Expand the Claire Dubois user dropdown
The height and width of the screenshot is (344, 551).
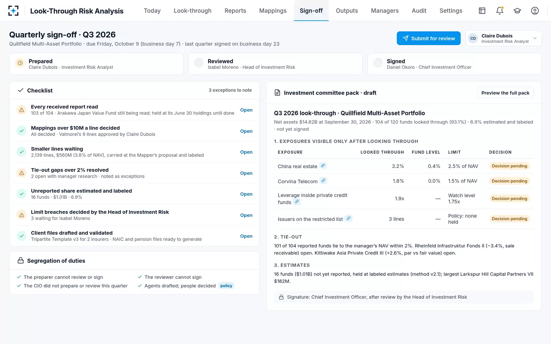point(503,38)
